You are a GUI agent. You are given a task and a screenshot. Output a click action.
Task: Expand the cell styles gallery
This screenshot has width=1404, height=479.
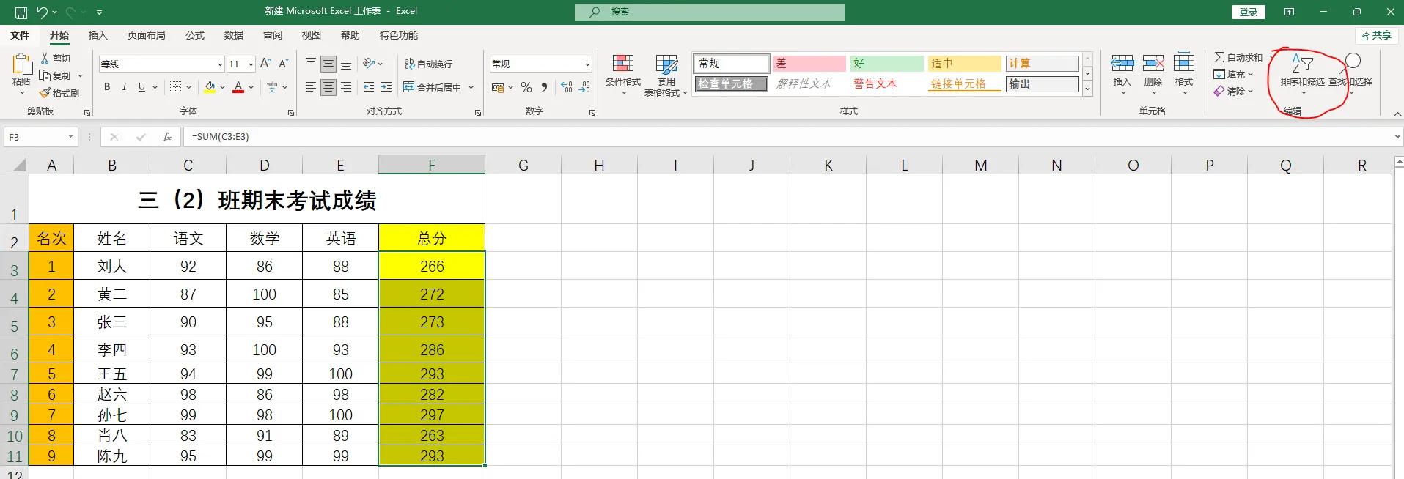coord(1088,89)
